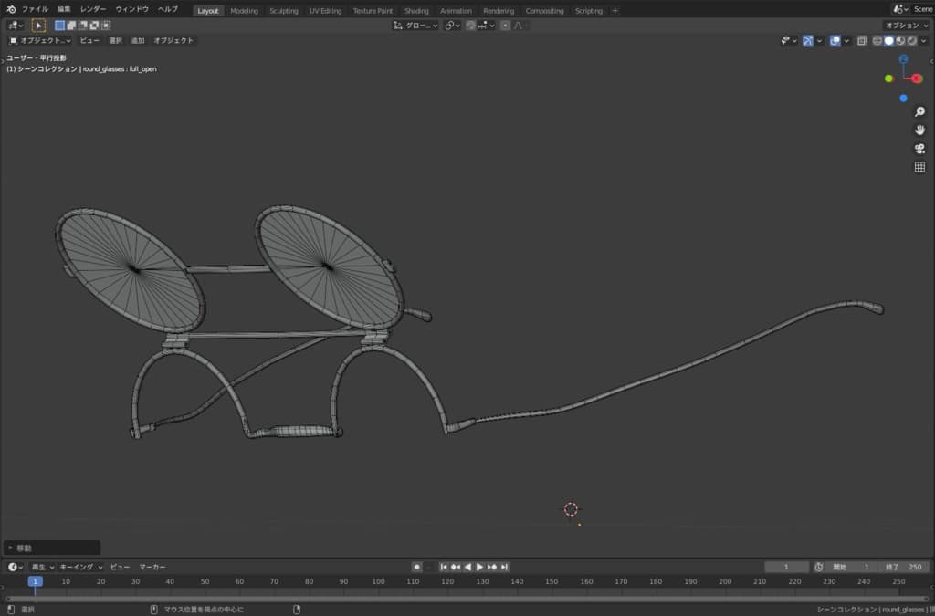Click the 3D cursor in the viewport
The image size is (935, 616).
point(571,509)
